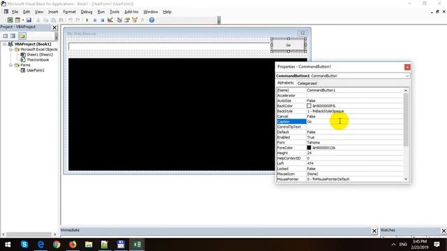Close the My Web Browser form designer

[302, 33]
